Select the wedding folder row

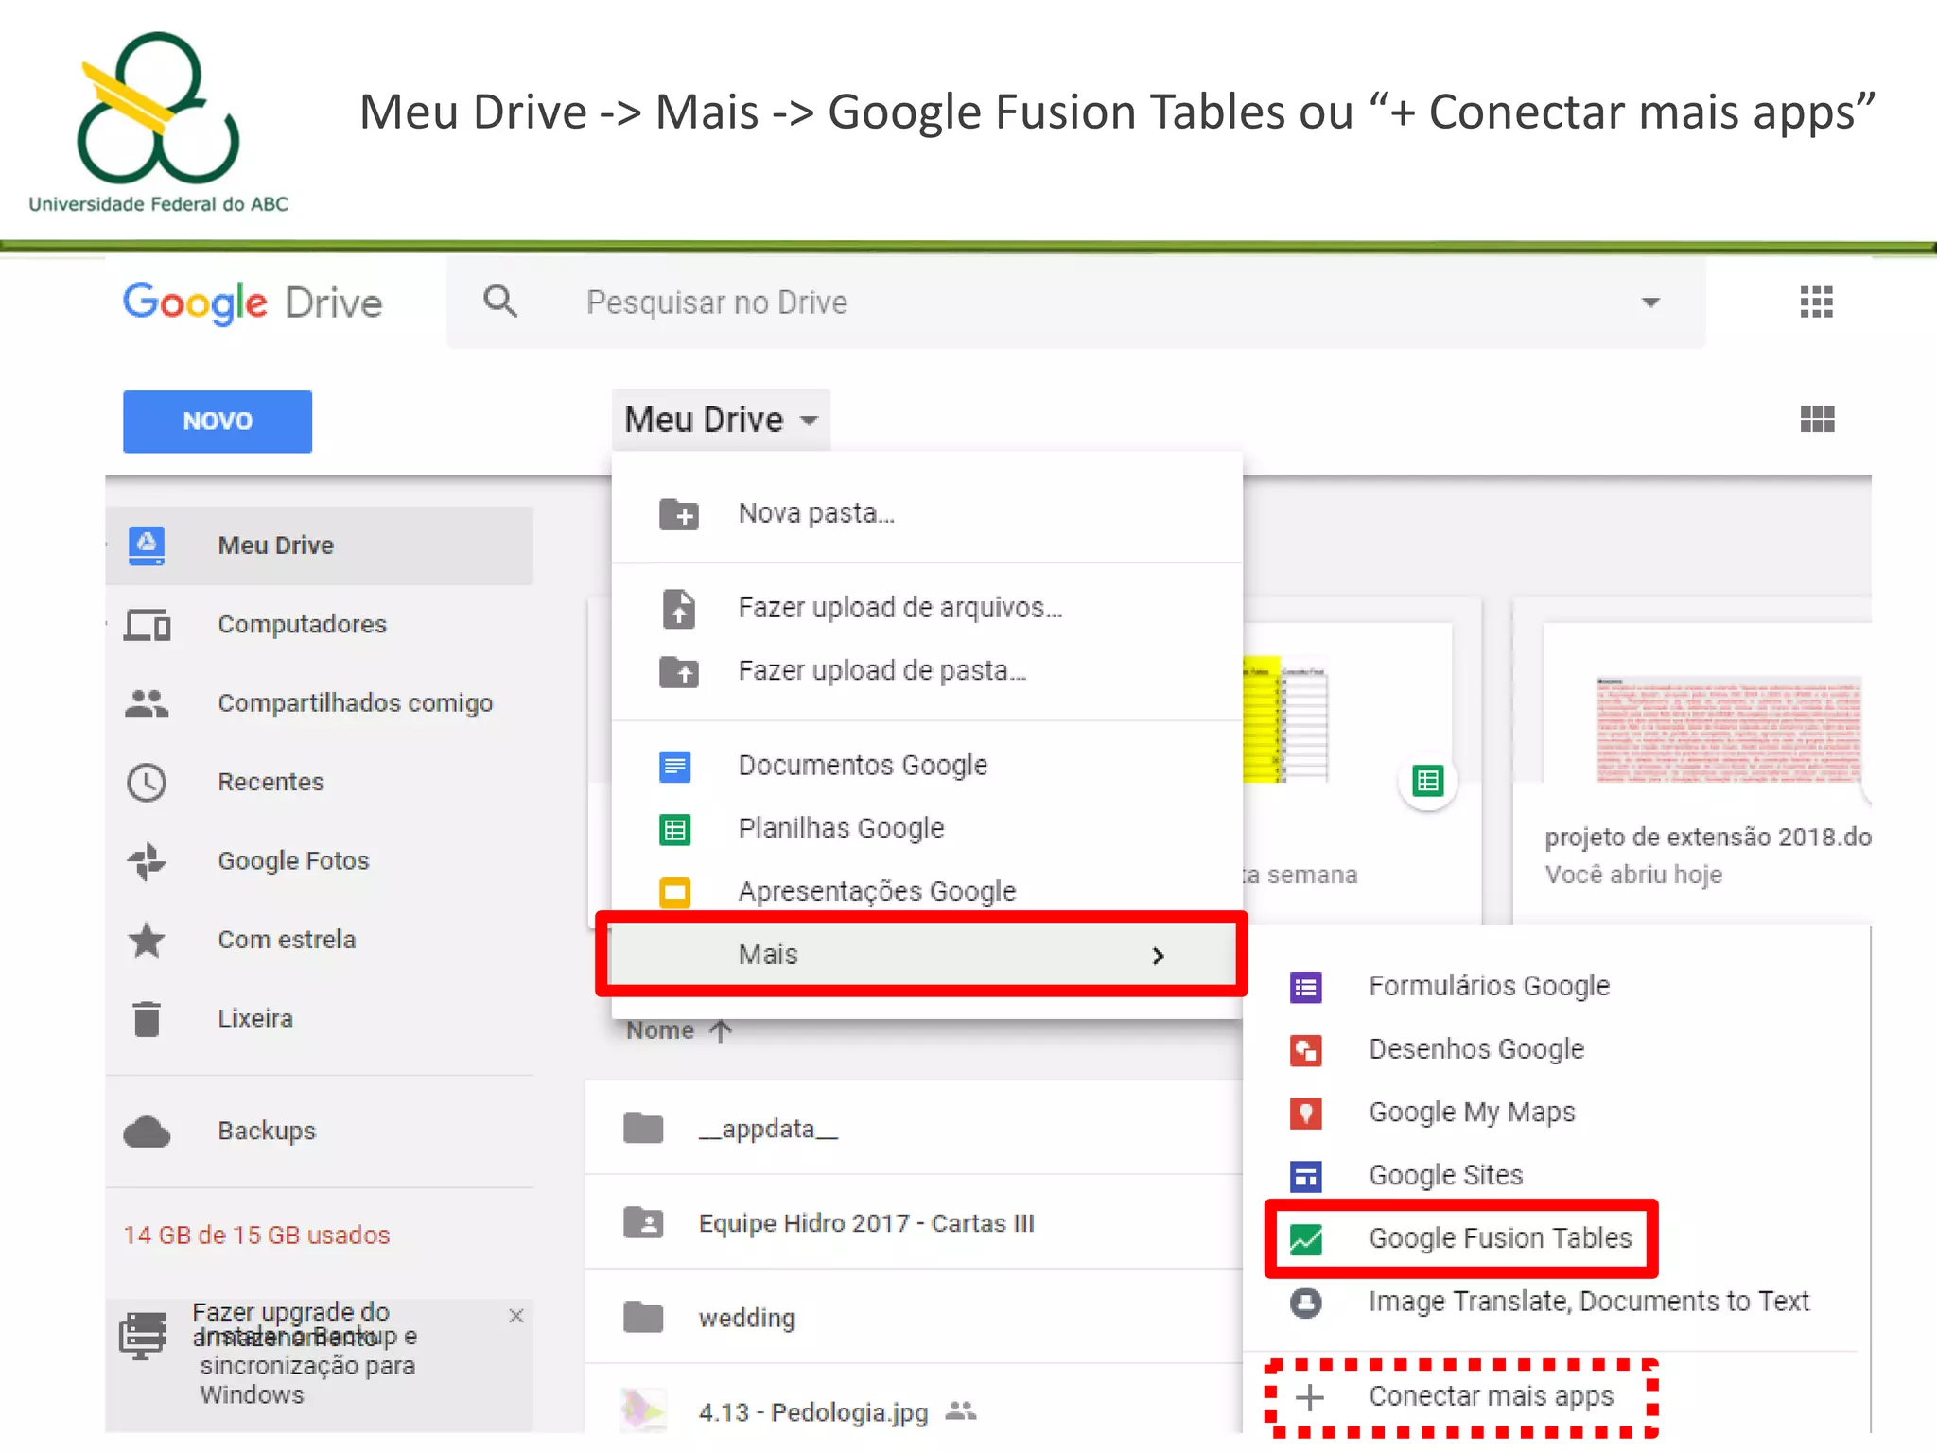pyautogui.click(x=914, y=1317)
